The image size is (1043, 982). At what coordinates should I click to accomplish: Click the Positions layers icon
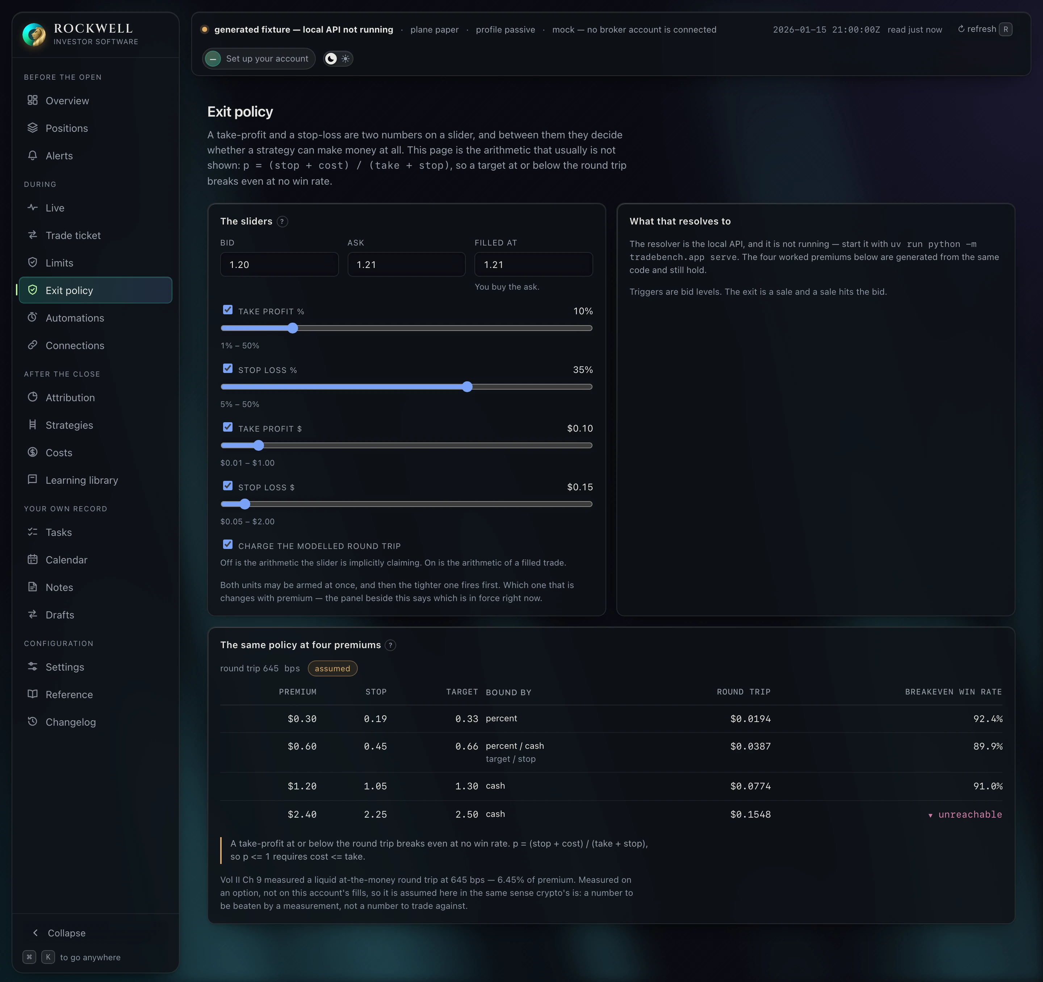click(x=33, y=127)
